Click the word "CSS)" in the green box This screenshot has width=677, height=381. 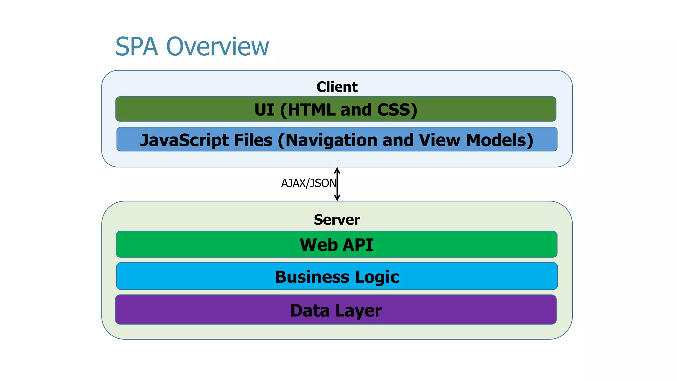(397, 110)
